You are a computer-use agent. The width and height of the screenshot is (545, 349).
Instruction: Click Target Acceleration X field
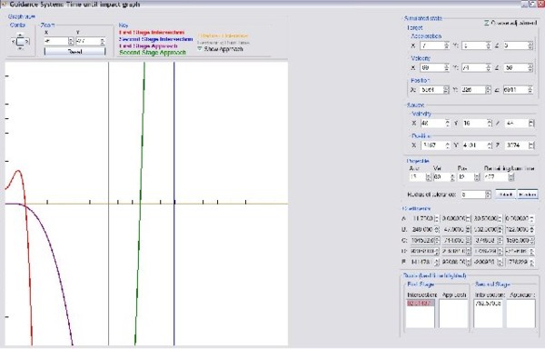431,45
